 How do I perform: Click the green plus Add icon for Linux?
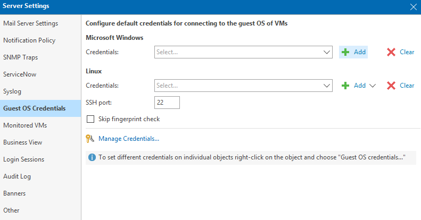(345, 86)
